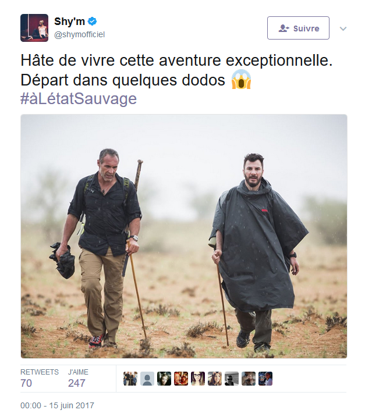Open liker avatar wearing glasses
Screen dimensions: 365x417
point(198,379)
